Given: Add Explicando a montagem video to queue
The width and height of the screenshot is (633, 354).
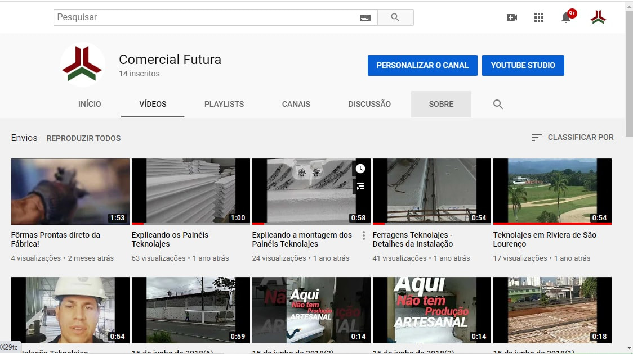Looking at the screenshot, I should [360, 186].
